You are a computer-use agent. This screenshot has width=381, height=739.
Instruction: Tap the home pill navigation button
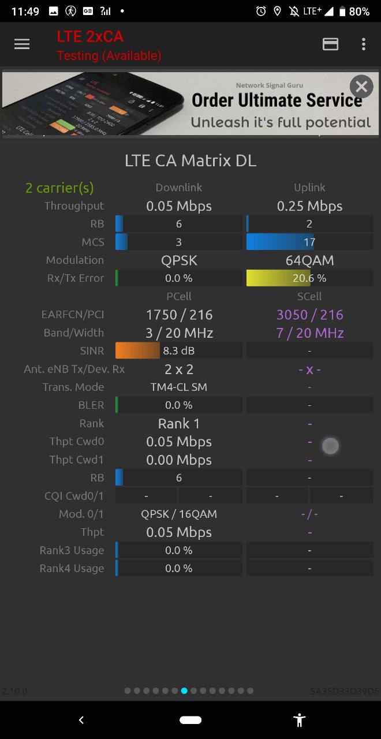(x=190, y=720)
